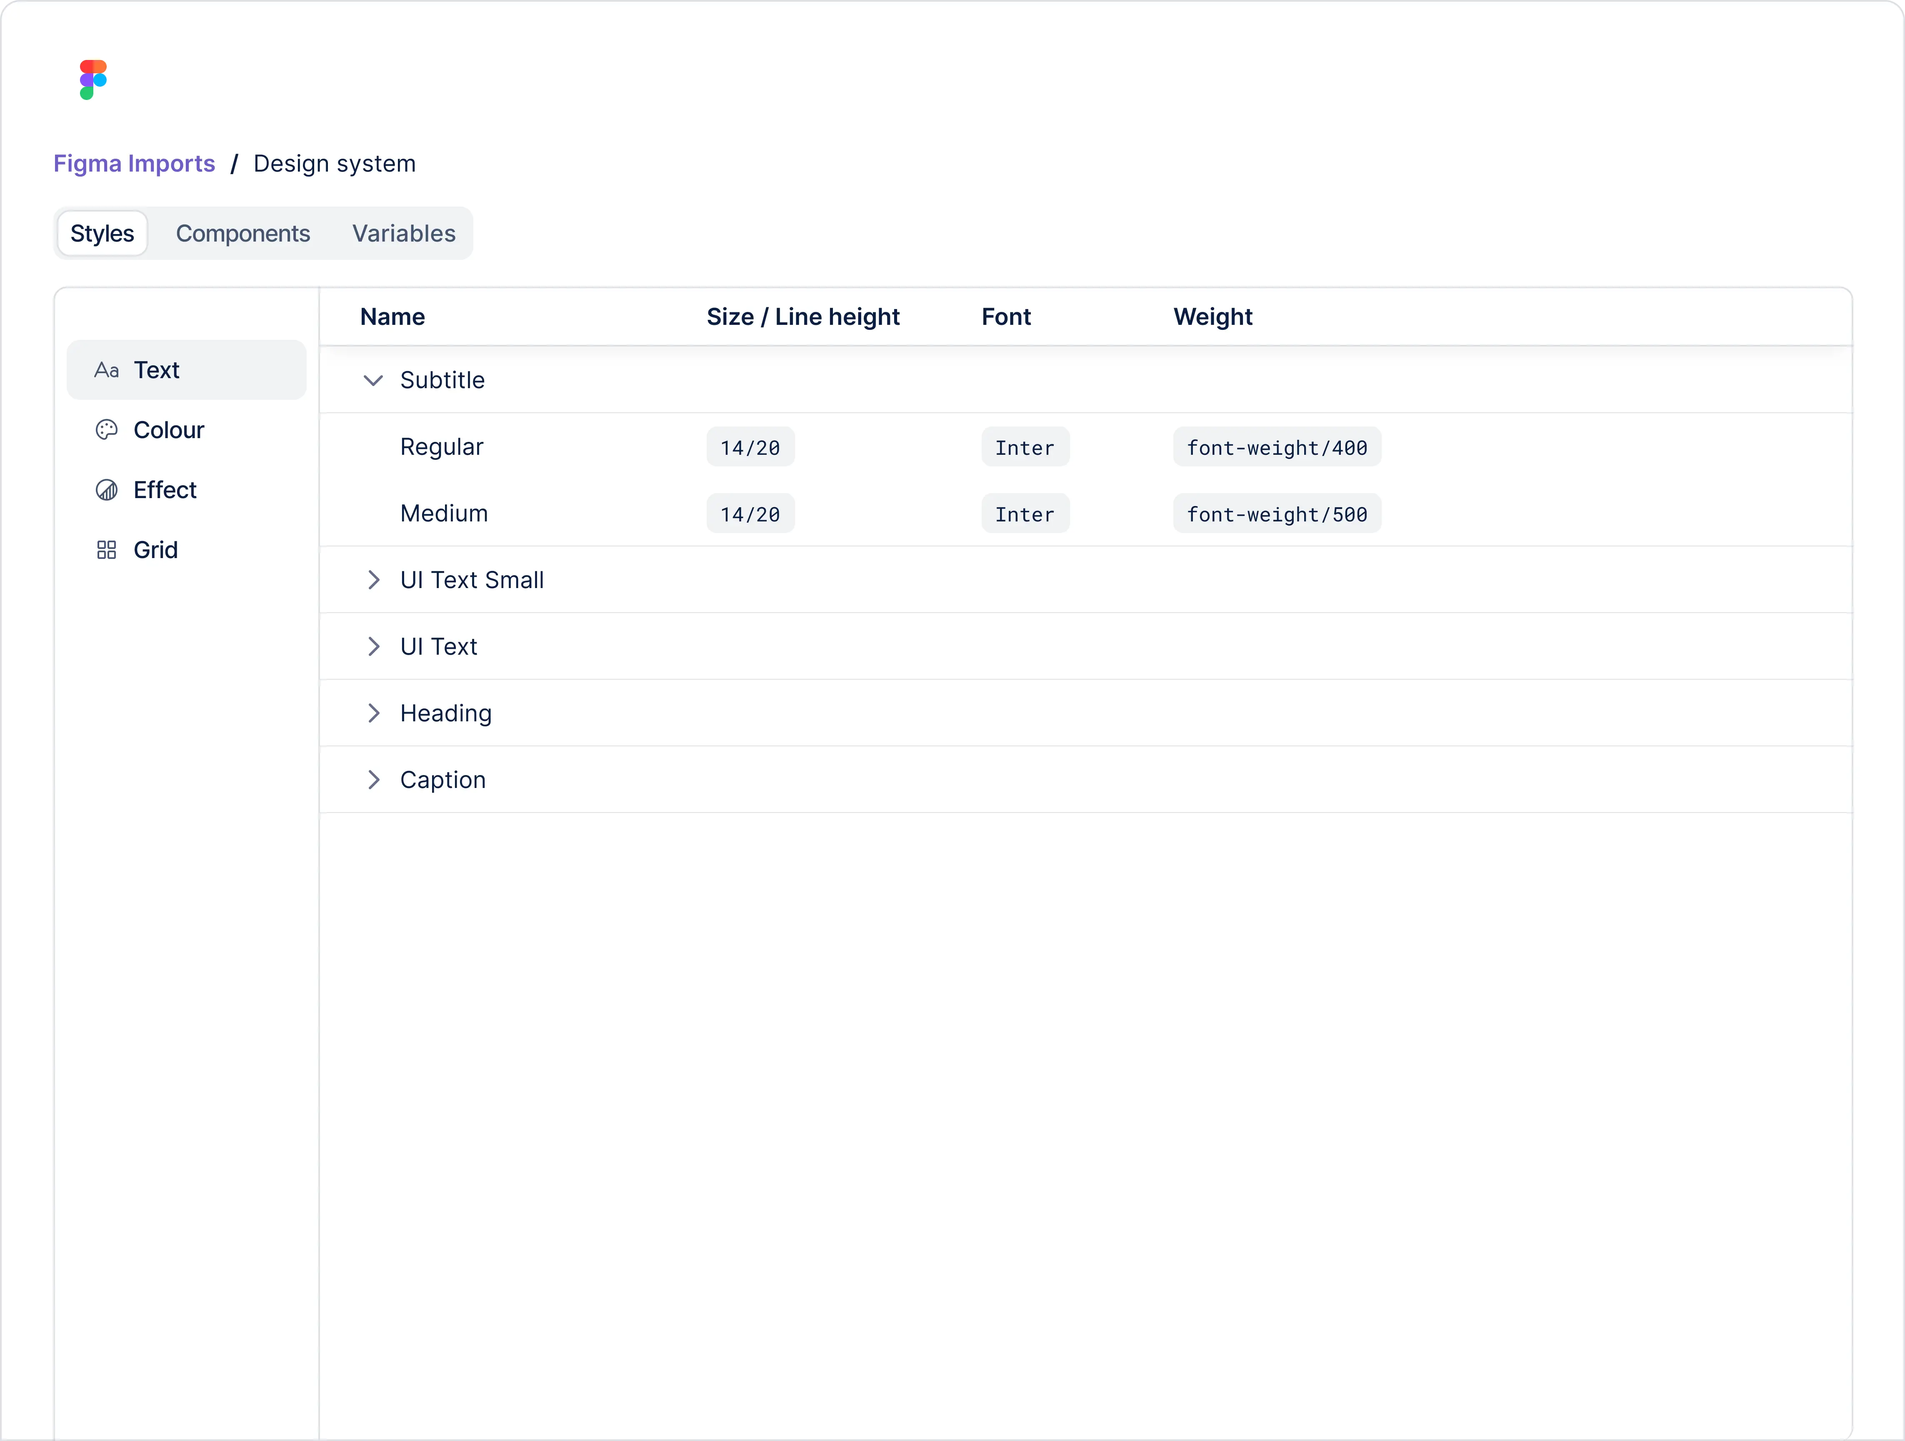The width and height of the screenshot is (1905, 1441).
Task: Select the Styles tab toggle
Action: [102, 232]
